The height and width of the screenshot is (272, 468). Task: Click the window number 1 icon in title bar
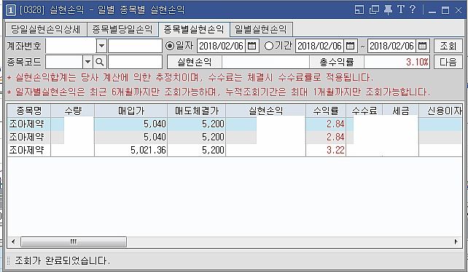10,10
